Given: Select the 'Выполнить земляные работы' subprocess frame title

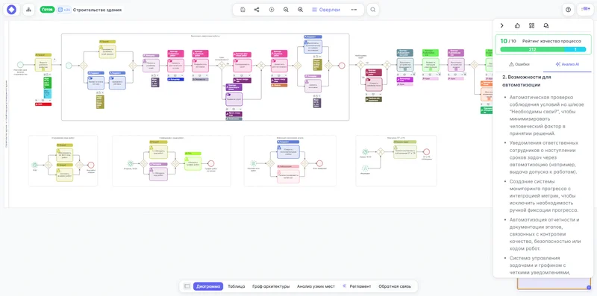Looking at the screenshot, I should tap(205, 36).
